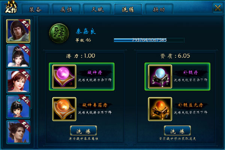Select the spiky-haired male portrait

(18, 132)
